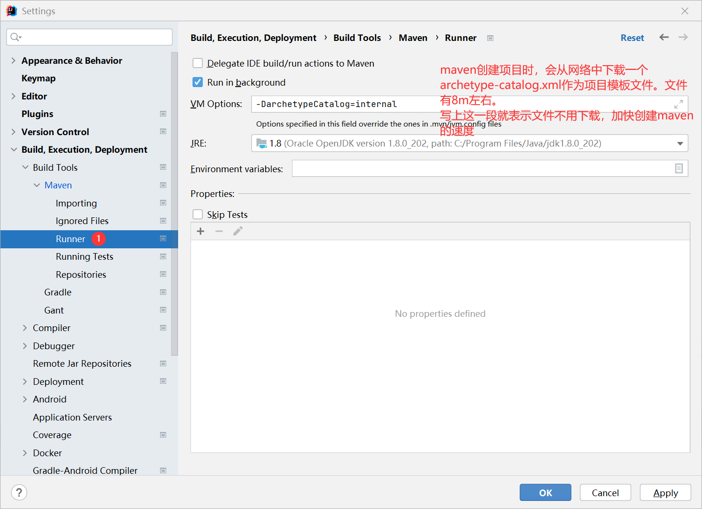Viewport: 702px width, 509px height.
Task: Click the Cancel button
Action: pyautogui.click(x=605, y=492)
